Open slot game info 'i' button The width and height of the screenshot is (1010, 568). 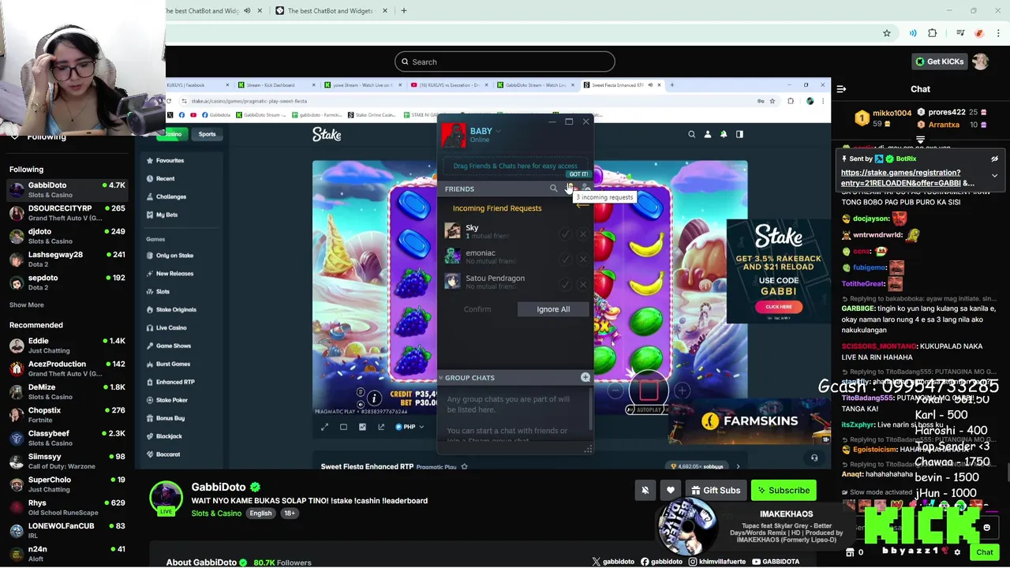(x=374, y=398)
